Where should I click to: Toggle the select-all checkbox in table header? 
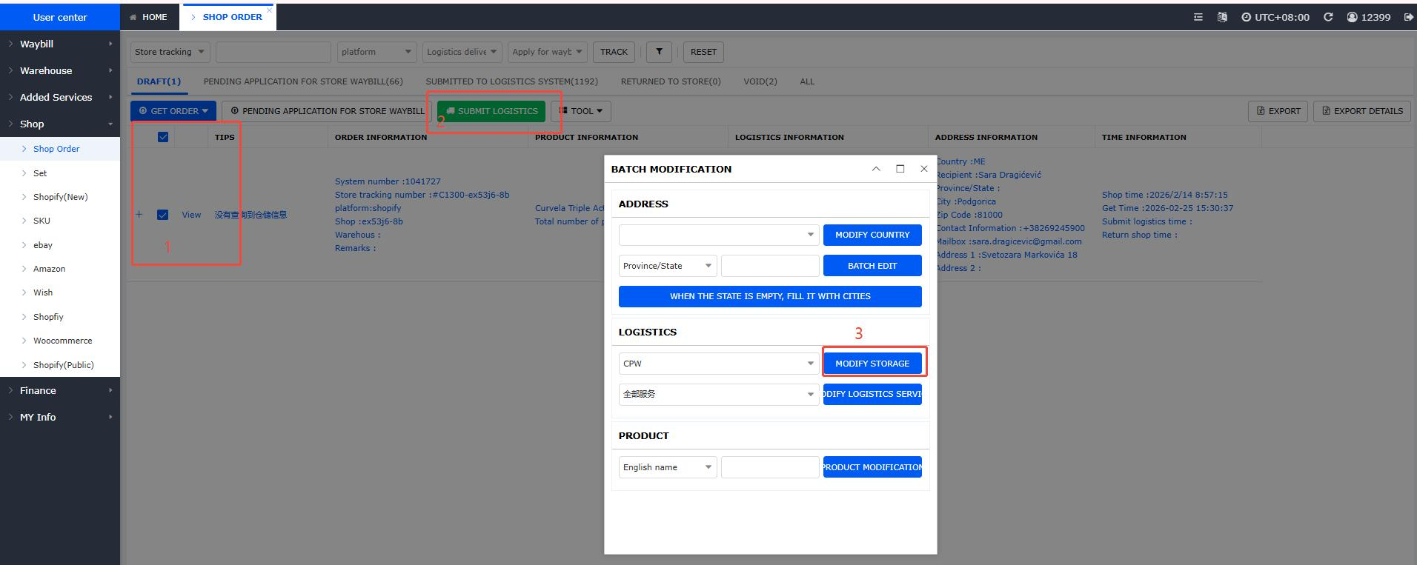[163, 137]
